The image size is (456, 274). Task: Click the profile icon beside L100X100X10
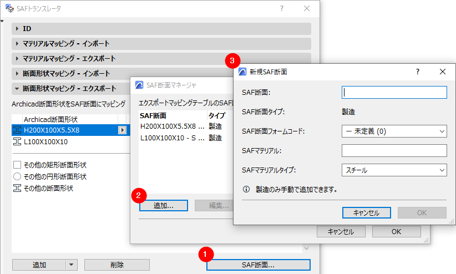point(17,141)
